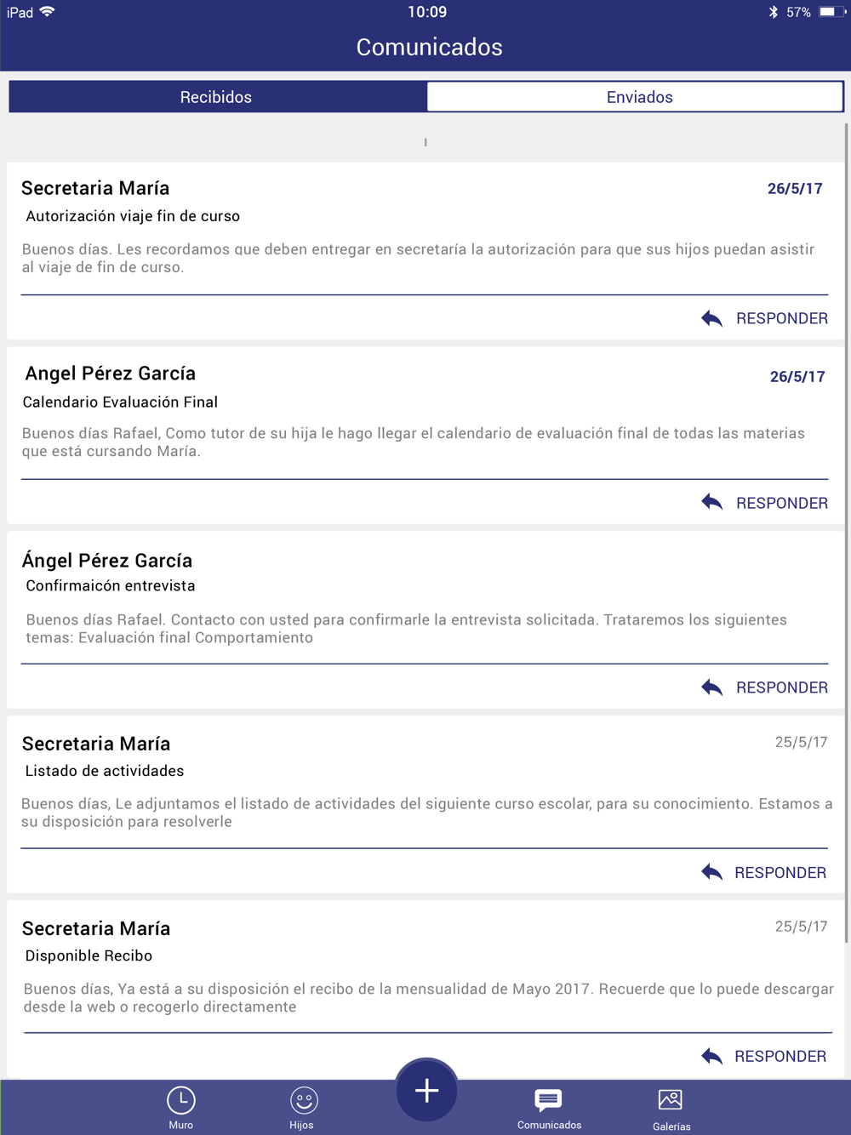Select the Recibidos tab
The height and width of the screenshot is (1135, 851).
point(217,97)
